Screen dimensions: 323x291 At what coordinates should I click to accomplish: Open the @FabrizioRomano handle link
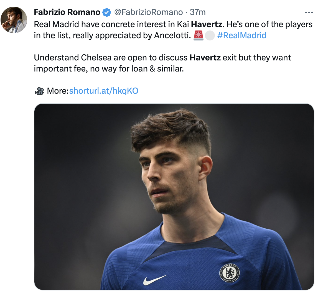pyautogui.click(x=148, y=12)
